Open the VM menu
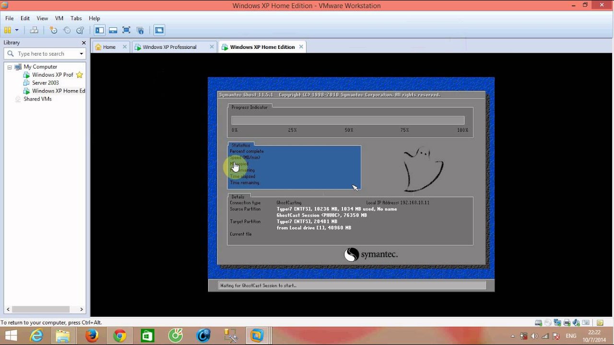This screenshot has width=614, height=345. tap(59, 18)
